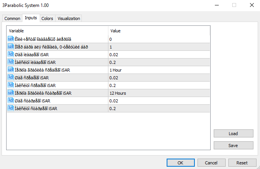Open the 12 Hours timeframe dropdown value
Viewport: 260px width, 169px height.
[159, 93]
